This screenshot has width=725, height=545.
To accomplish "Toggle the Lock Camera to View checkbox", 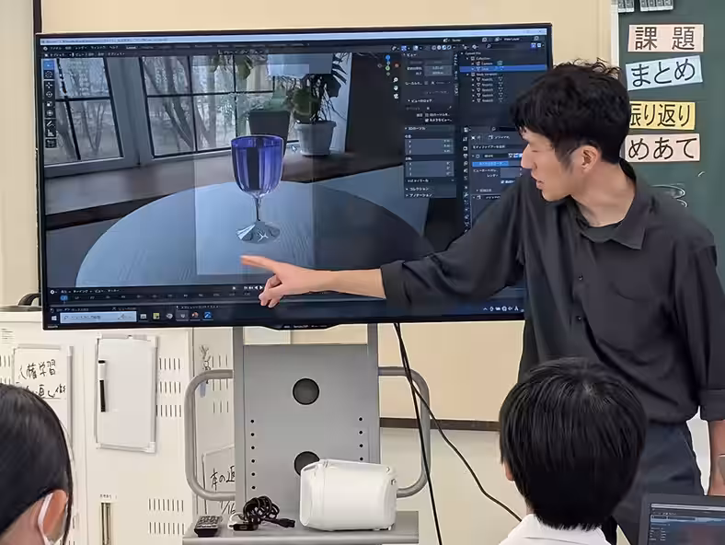I will click(427, 120).
